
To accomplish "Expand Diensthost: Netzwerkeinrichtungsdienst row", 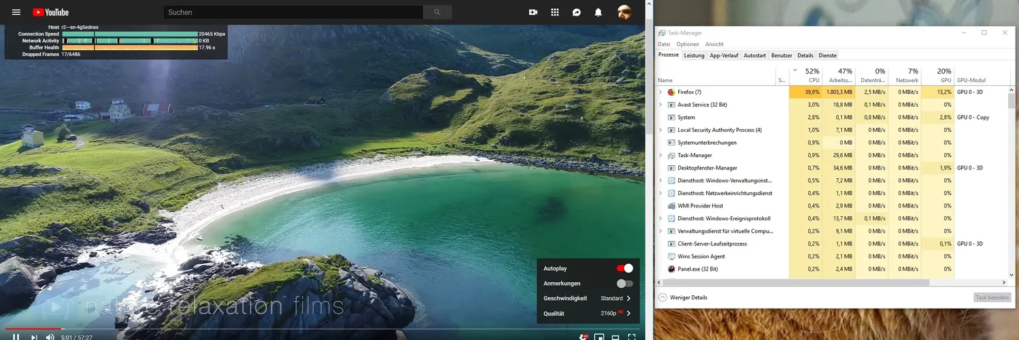I will tap(661, 193).
